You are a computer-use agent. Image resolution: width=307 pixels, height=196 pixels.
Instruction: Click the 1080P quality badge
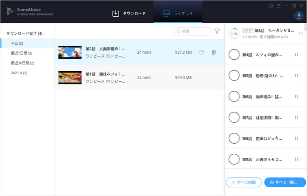pos(248,30)
